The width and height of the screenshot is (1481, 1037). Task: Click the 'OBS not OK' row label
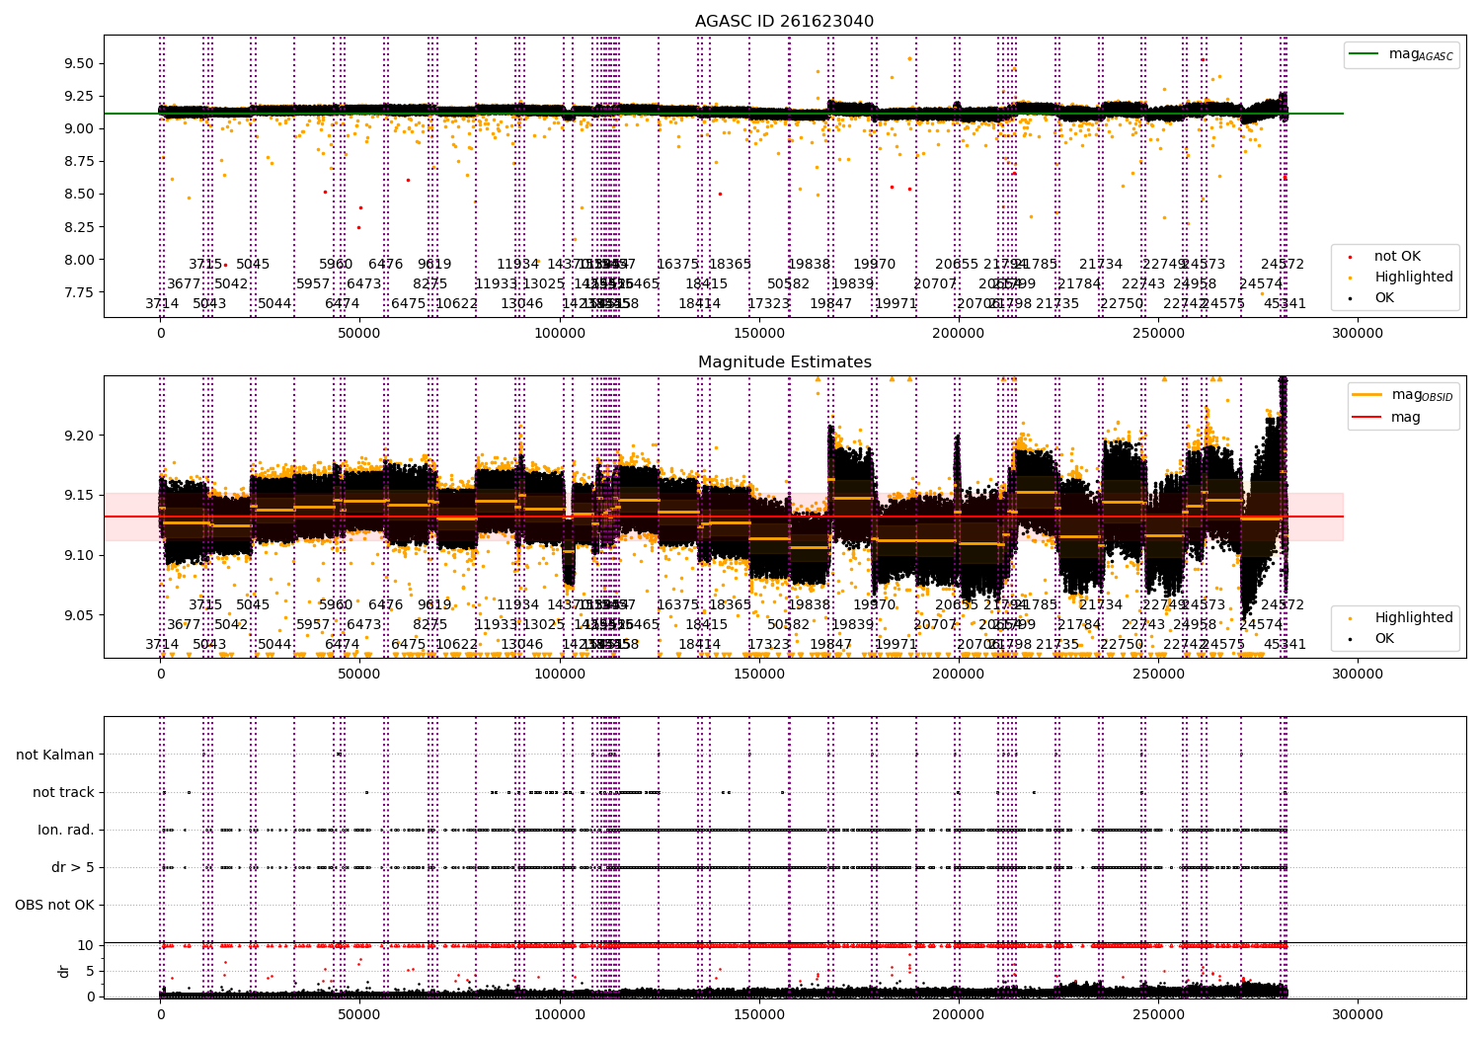[x=54, y=905]
